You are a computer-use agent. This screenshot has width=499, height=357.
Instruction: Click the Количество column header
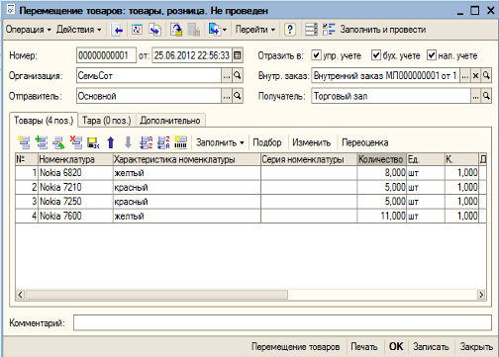[381, 159]
